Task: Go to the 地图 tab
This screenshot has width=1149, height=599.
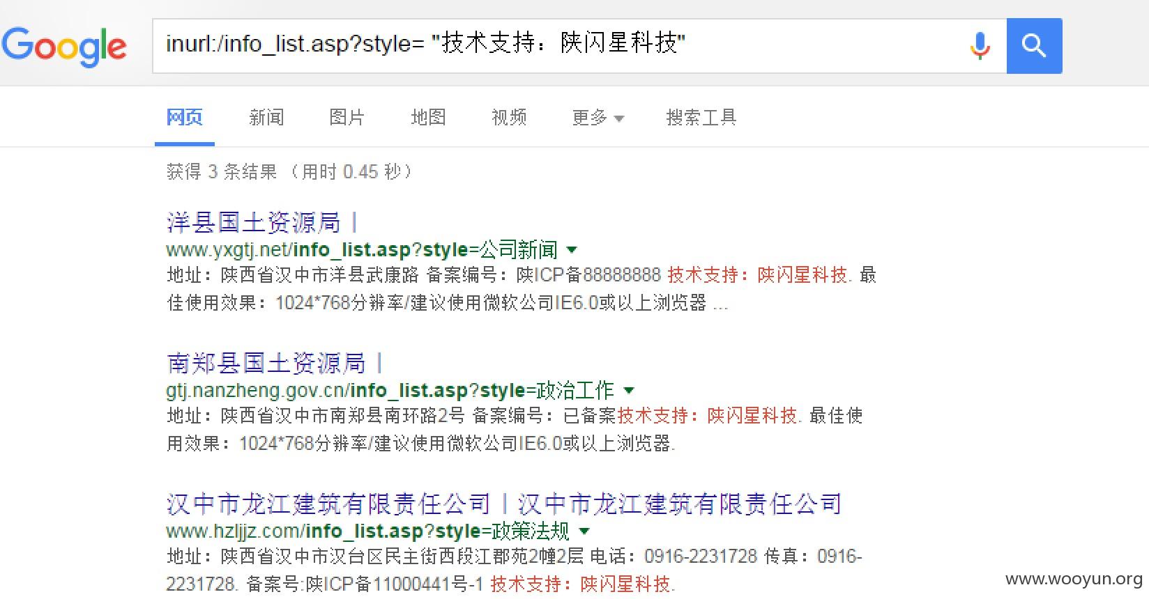Action: tap(428, 117)
